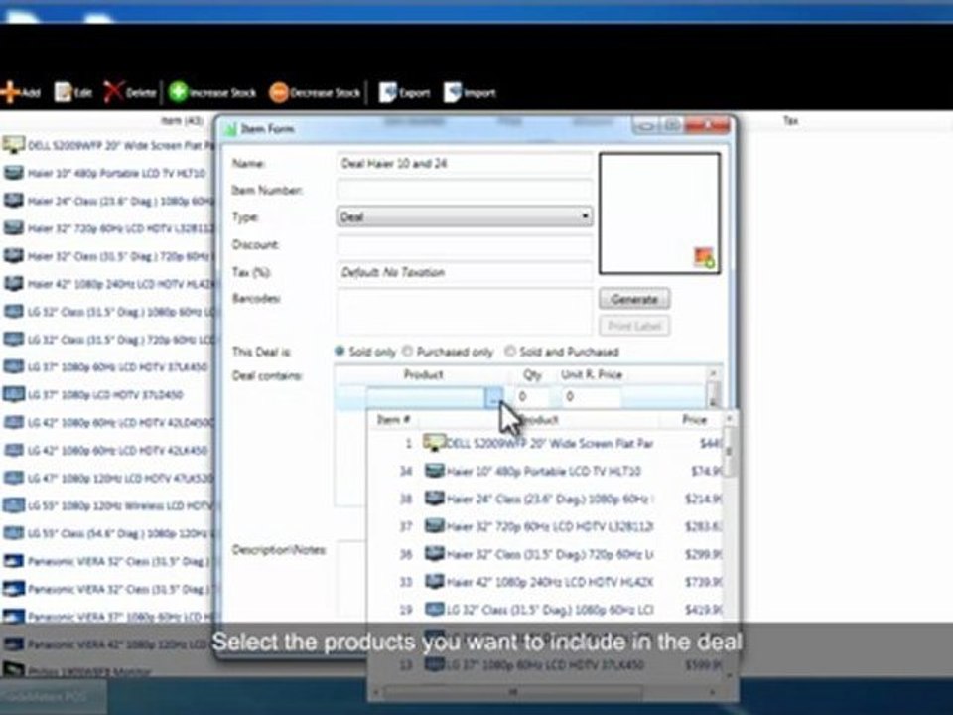953x715 pixels.
Task: Select LG 32" Class 1080p 60Hz in dropdown
Action: (545, 609)
